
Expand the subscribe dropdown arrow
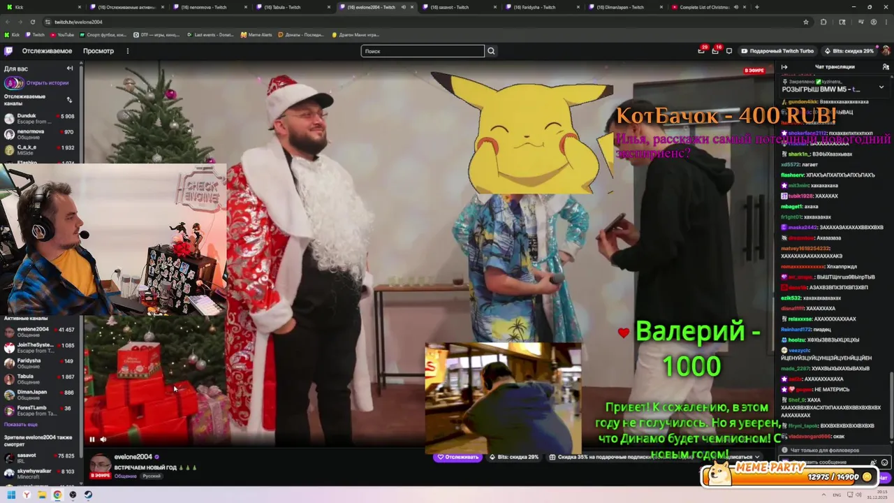(x=757, y=457)
